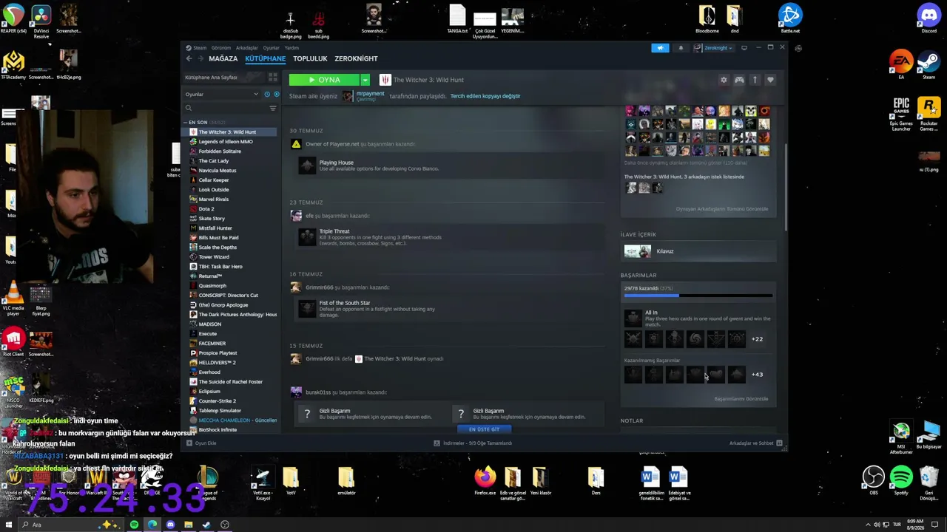Go back with the Steam back arrow
This screenshot has width=947, height=532.
click(189, 58)
